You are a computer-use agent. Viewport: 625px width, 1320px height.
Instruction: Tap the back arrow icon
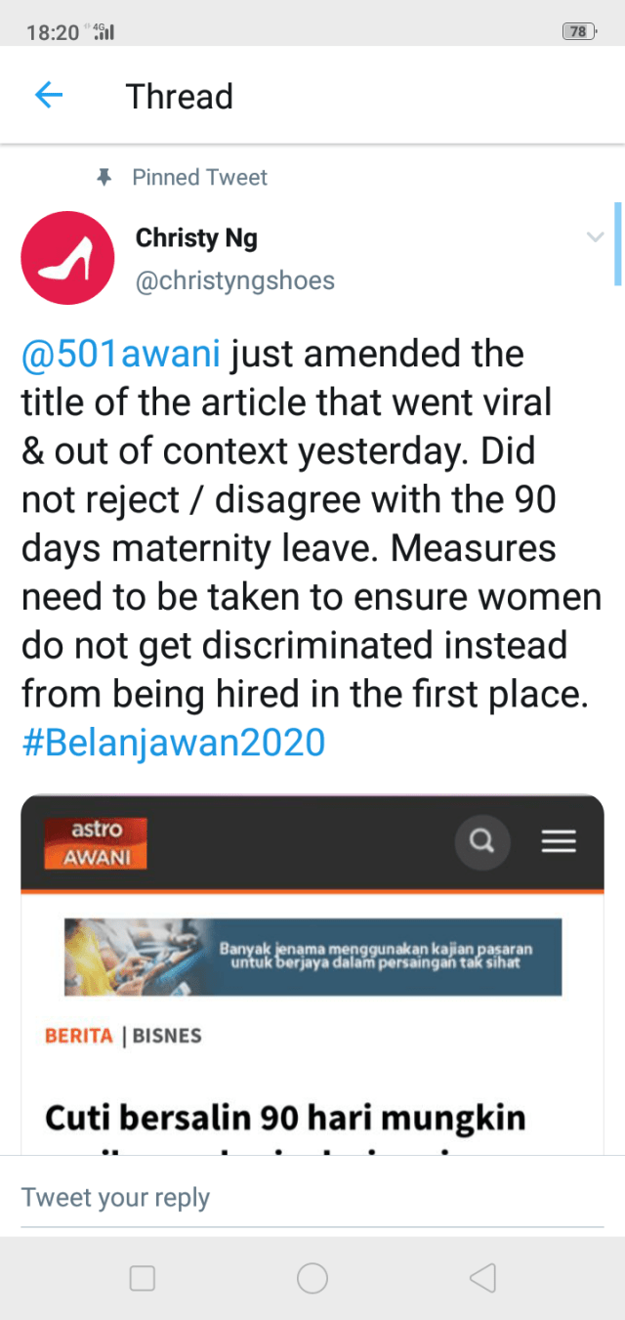tap(48, 96)
